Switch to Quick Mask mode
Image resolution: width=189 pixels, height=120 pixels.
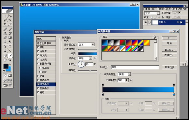click(x=10, y=75)
